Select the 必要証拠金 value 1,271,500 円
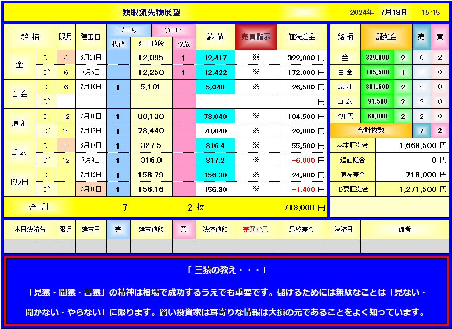The width and height of the screenshot is (452, 329). click(x=412, y=189)
